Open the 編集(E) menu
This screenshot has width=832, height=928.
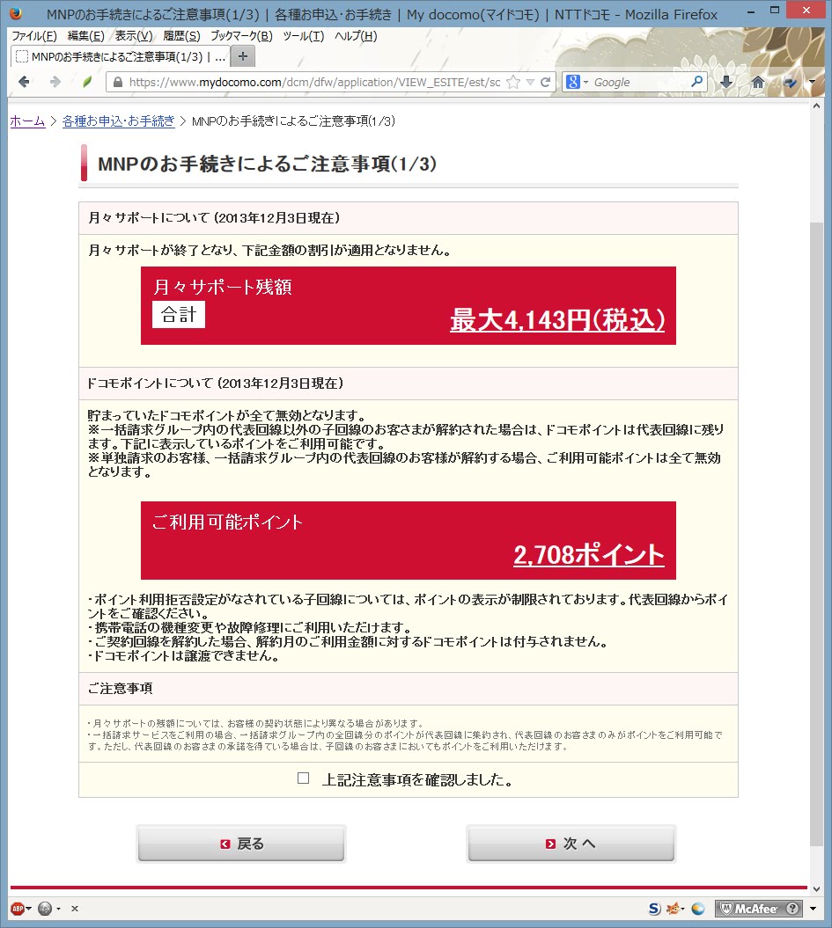point(86,36)
